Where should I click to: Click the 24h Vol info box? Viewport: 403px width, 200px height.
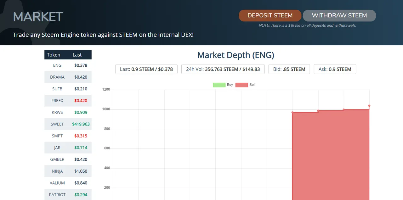(223, 69)
